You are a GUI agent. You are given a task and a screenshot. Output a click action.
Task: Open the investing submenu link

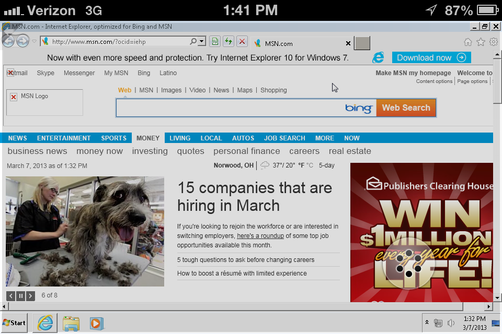[150, 151]
